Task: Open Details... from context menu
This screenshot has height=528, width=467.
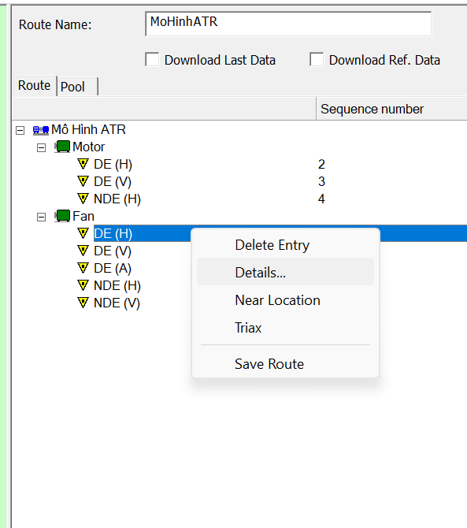Action: click(285, 272)
